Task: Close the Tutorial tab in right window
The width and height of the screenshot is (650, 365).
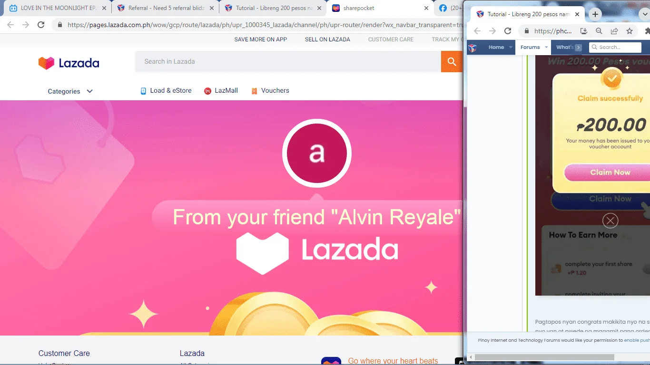Action: pyautogui.click(x=577, y=14)
